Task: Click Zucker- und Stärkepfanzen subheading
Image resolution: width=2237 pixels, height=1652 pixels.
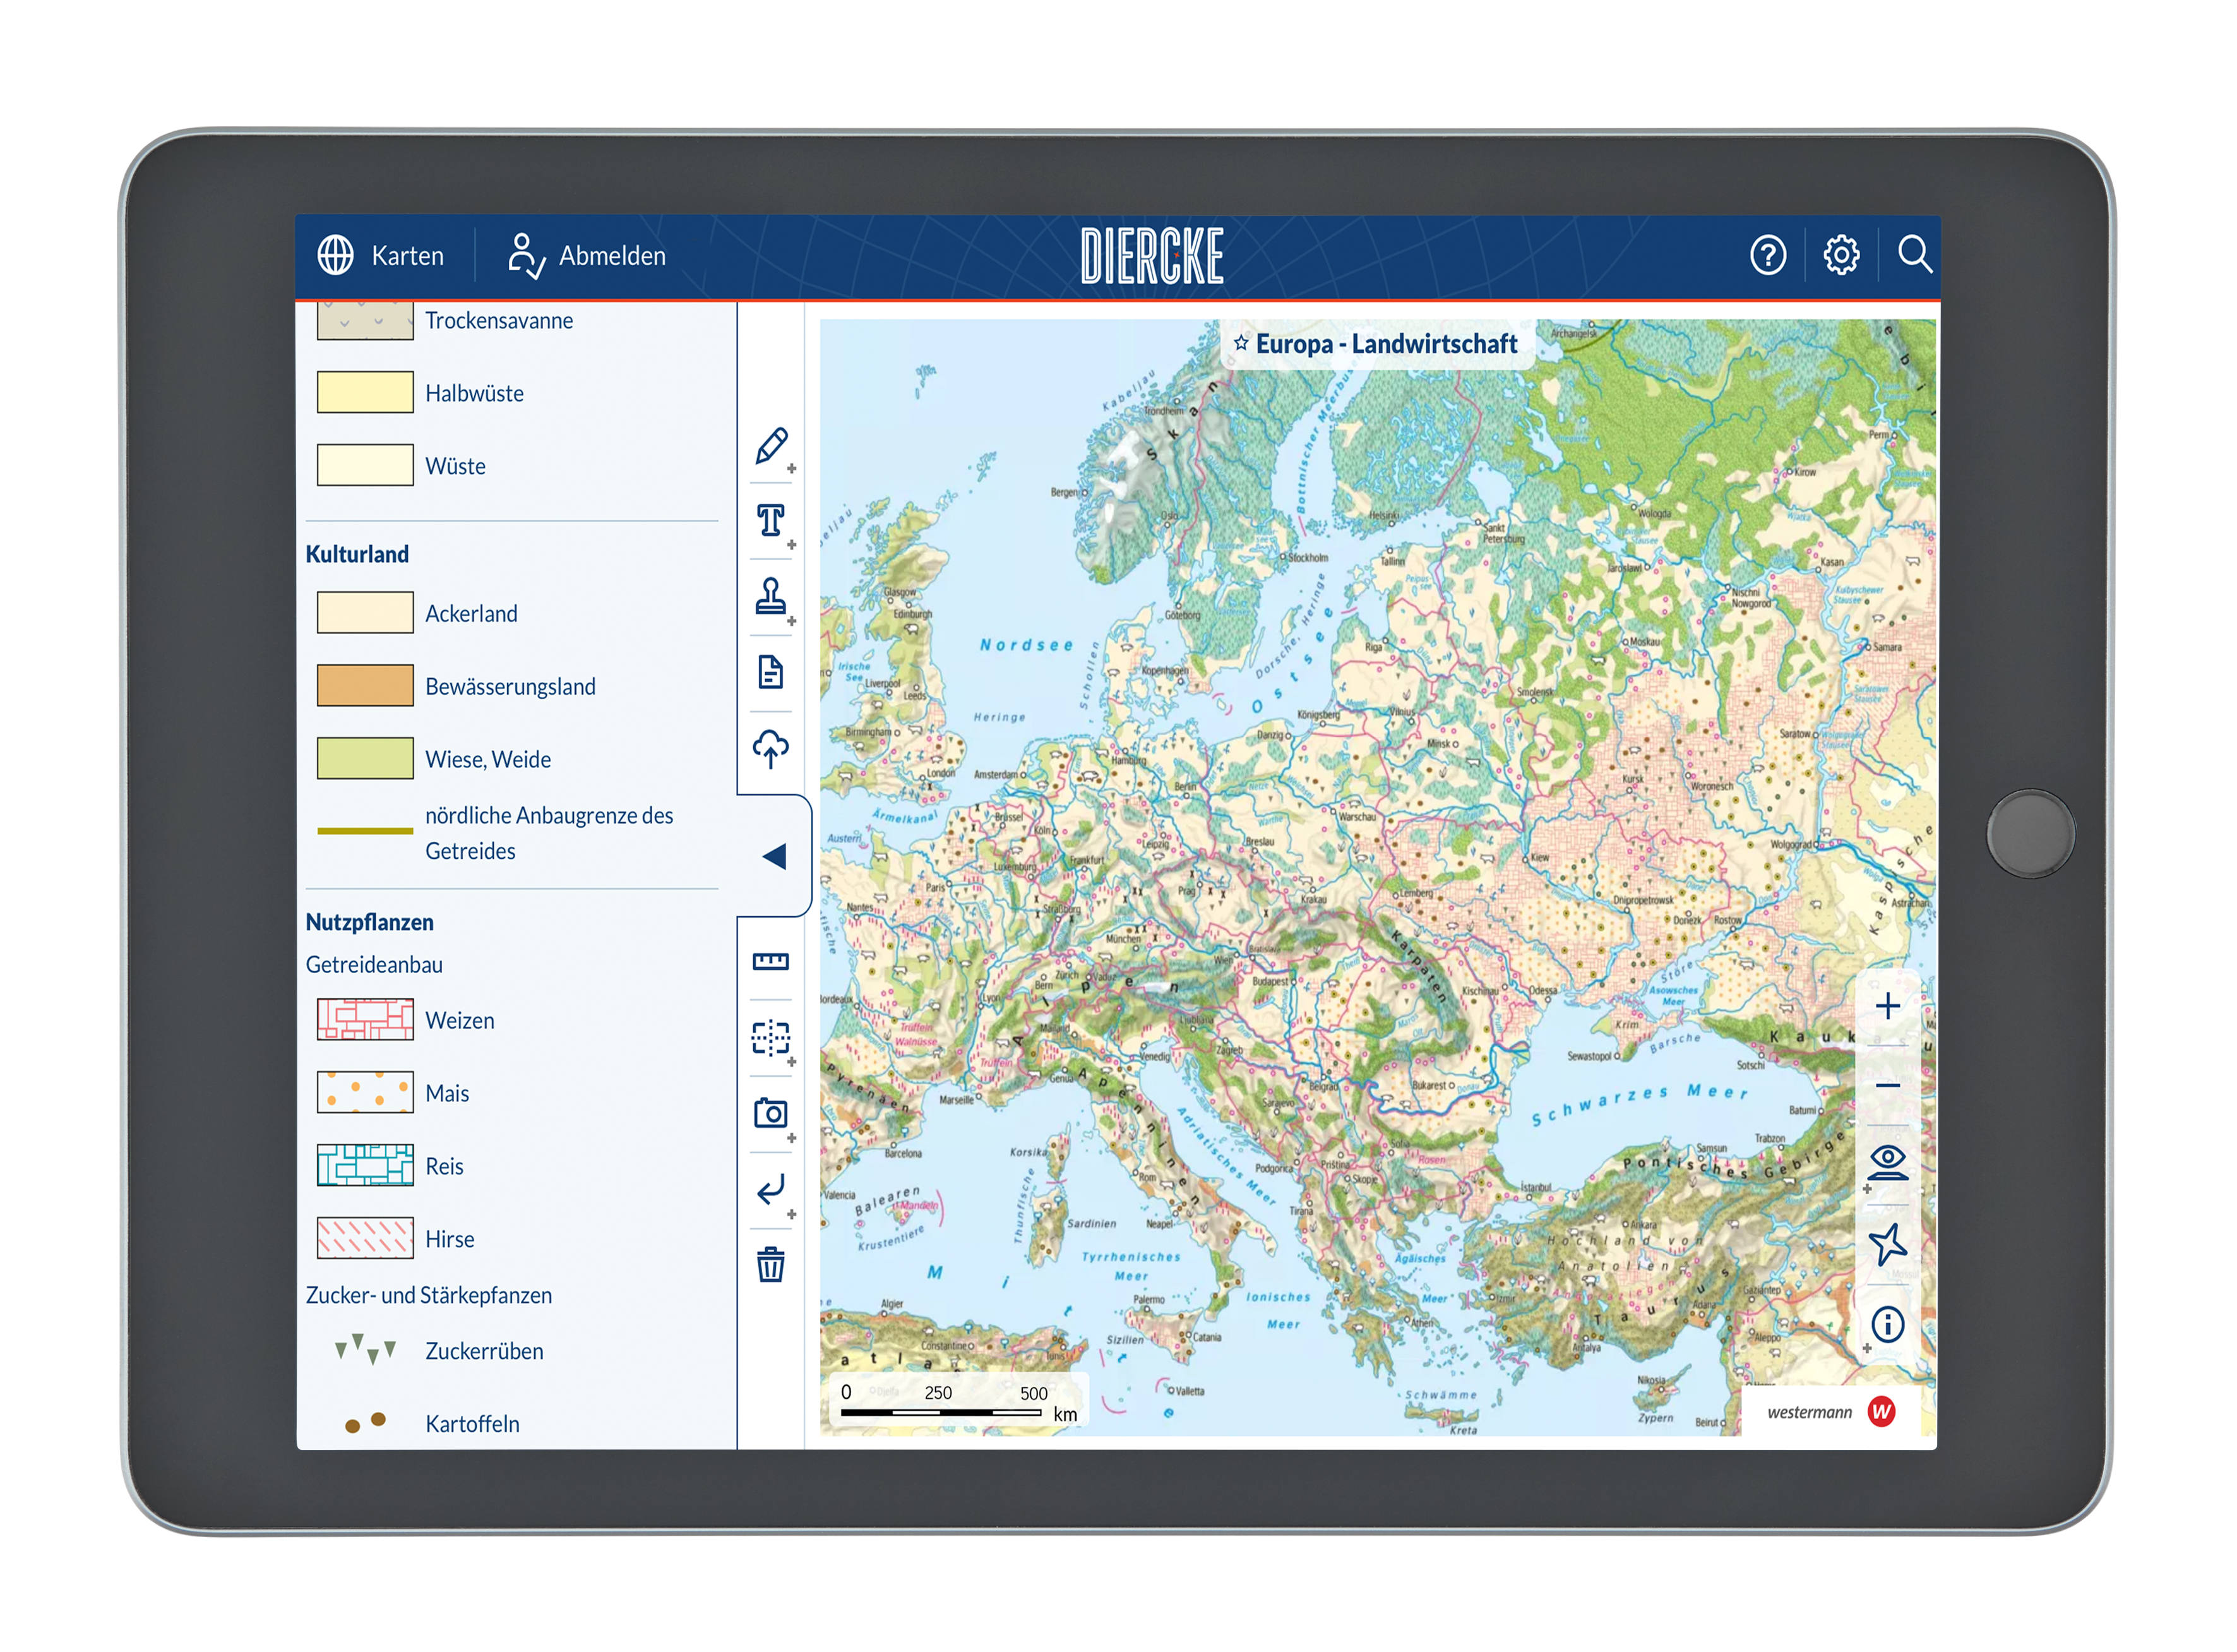Action: click(429, 1296)
